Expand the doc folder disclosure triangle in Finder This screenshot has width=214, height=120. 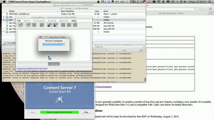tap(4, 17)
